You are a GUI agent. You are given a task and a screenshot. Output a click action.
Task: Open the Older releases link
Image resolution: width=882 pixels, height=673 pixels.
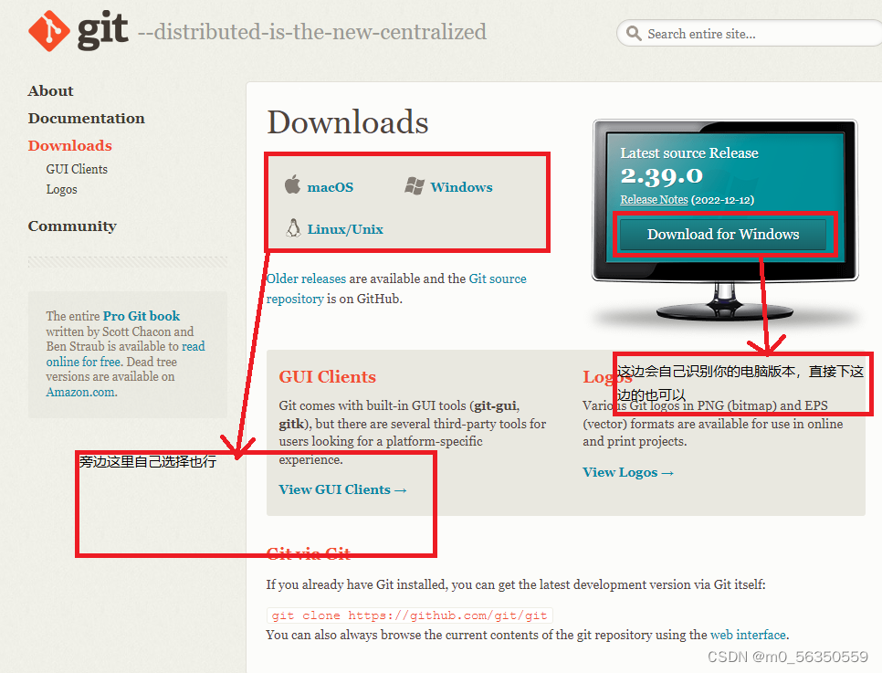pos(306,279)
